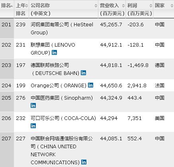Screen dimensions: 174x167
Task: Open the 可口可乐公司 COCA-COLA entry
Action: click(63, 118)
